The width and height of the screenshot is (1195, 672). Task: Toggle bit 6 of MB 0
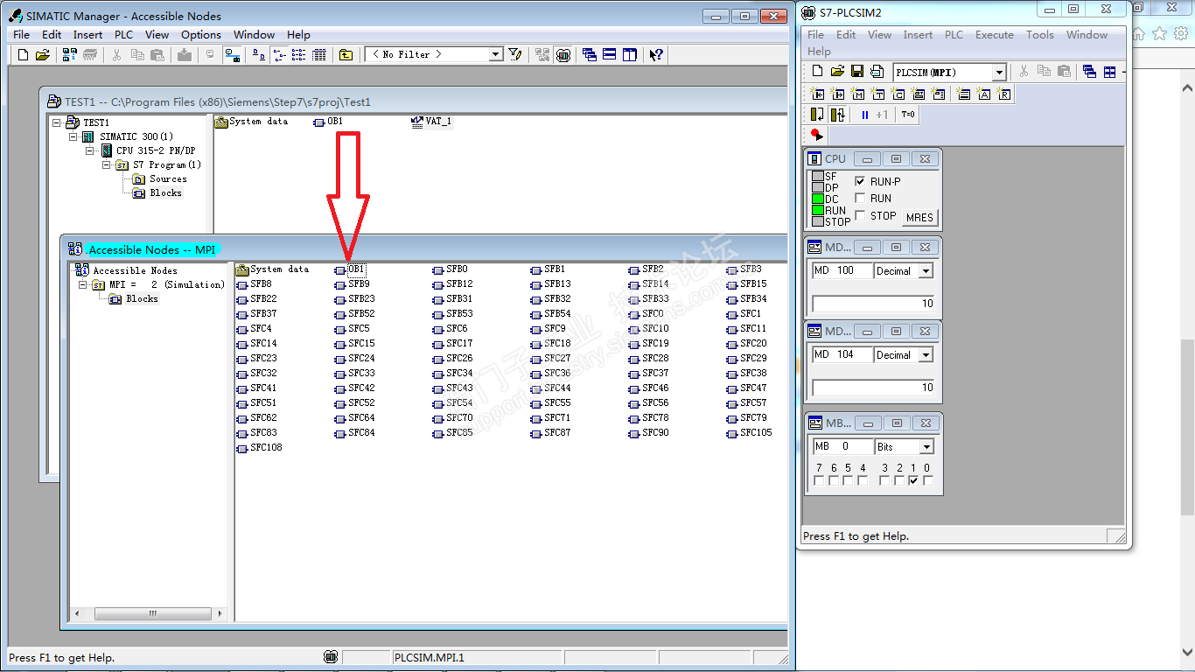coord(834,481)
